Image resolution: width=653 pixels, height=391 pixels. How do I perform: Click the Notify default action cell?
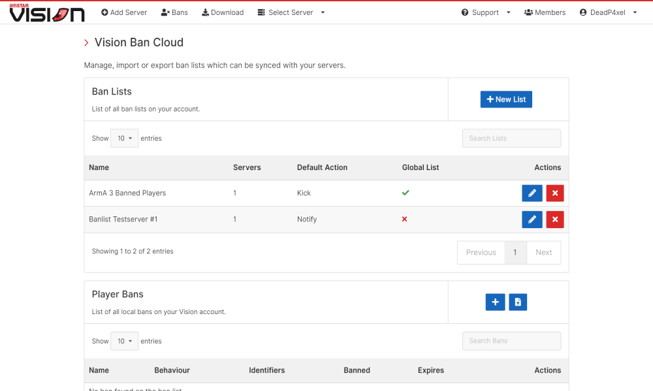[x=307, y=219]
